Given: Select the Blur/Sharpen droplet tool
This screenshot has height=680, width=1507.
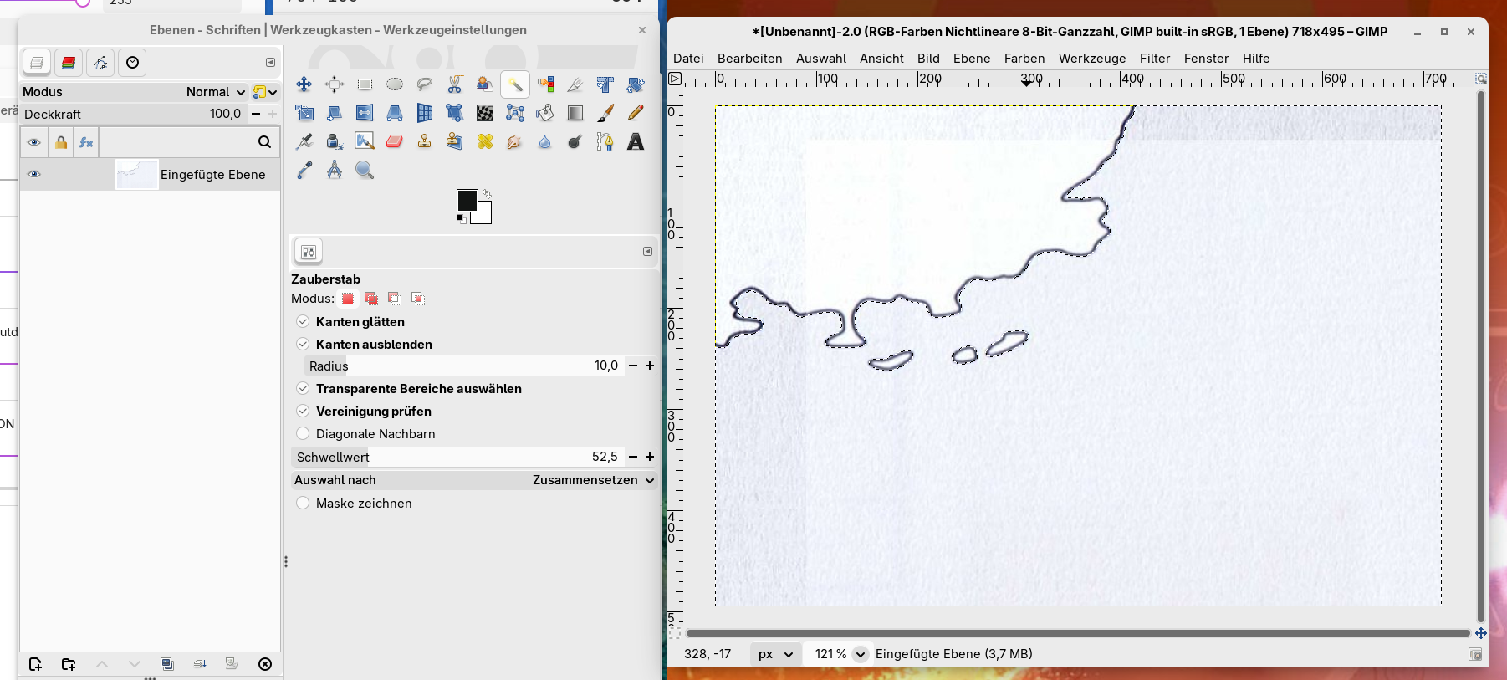Looking at the screenshot, I should pyautogui.click(x=545, y=141).
